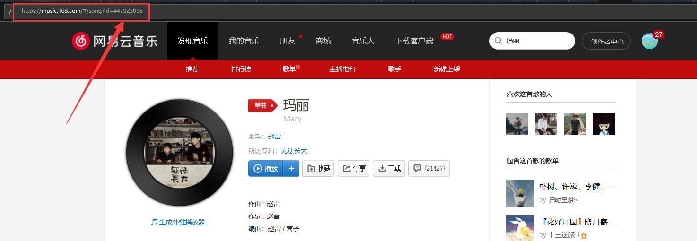697x241 pixels.
Task: Click the 编曲: 赵雷 / 喜子 credit line
Action: coord(274,229)
